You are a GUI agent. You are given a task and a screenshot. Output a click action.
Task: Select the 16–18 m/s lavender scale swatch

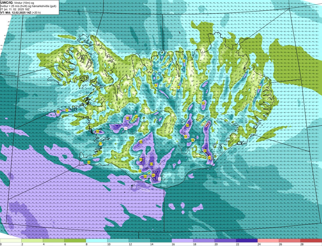(x=182, y=240)
